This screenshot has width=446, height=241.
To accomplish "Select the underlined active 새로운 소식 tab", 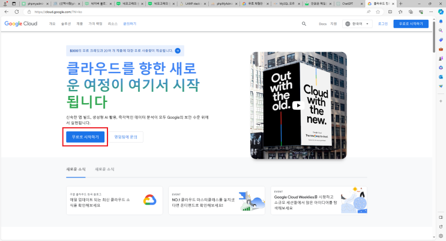I will click(x=76, y=170).
